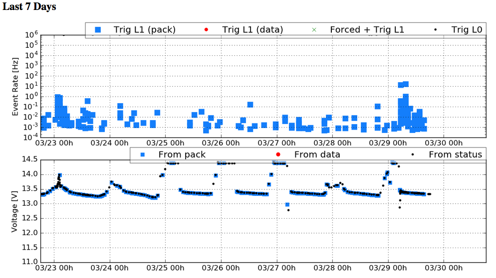Click "03/24 00h" under the voltage chart
Viewport: 496px width, 278px height.
pyautogui.click(x=110, y=268)
